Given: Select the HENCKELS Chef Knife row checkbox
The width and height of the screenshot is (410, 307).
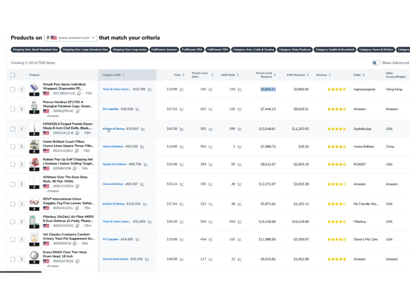Looking at the screenshot, I should click(x=13, y=129).
